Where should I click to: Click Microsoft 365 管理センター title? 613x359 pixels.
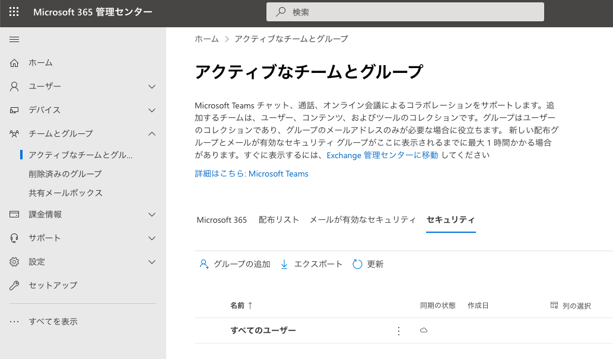93,12
